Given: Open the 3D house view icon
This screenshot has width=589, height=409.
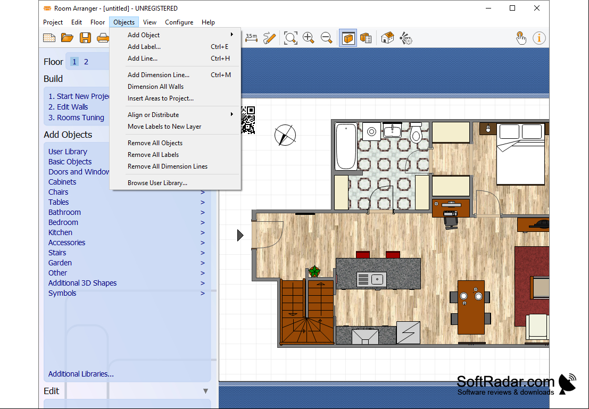Looking at the screenshot, I should coord(387,38).
